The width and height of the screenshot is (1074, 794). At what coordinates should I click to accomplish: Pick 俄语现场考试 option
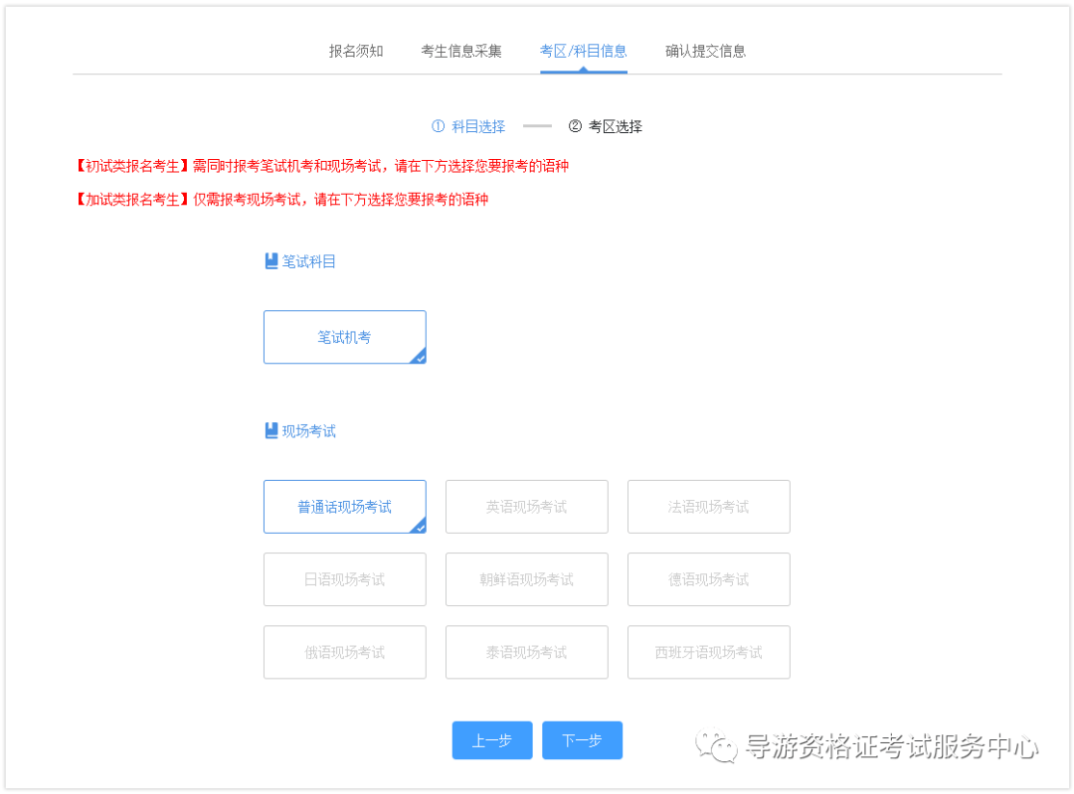point(344,652)
